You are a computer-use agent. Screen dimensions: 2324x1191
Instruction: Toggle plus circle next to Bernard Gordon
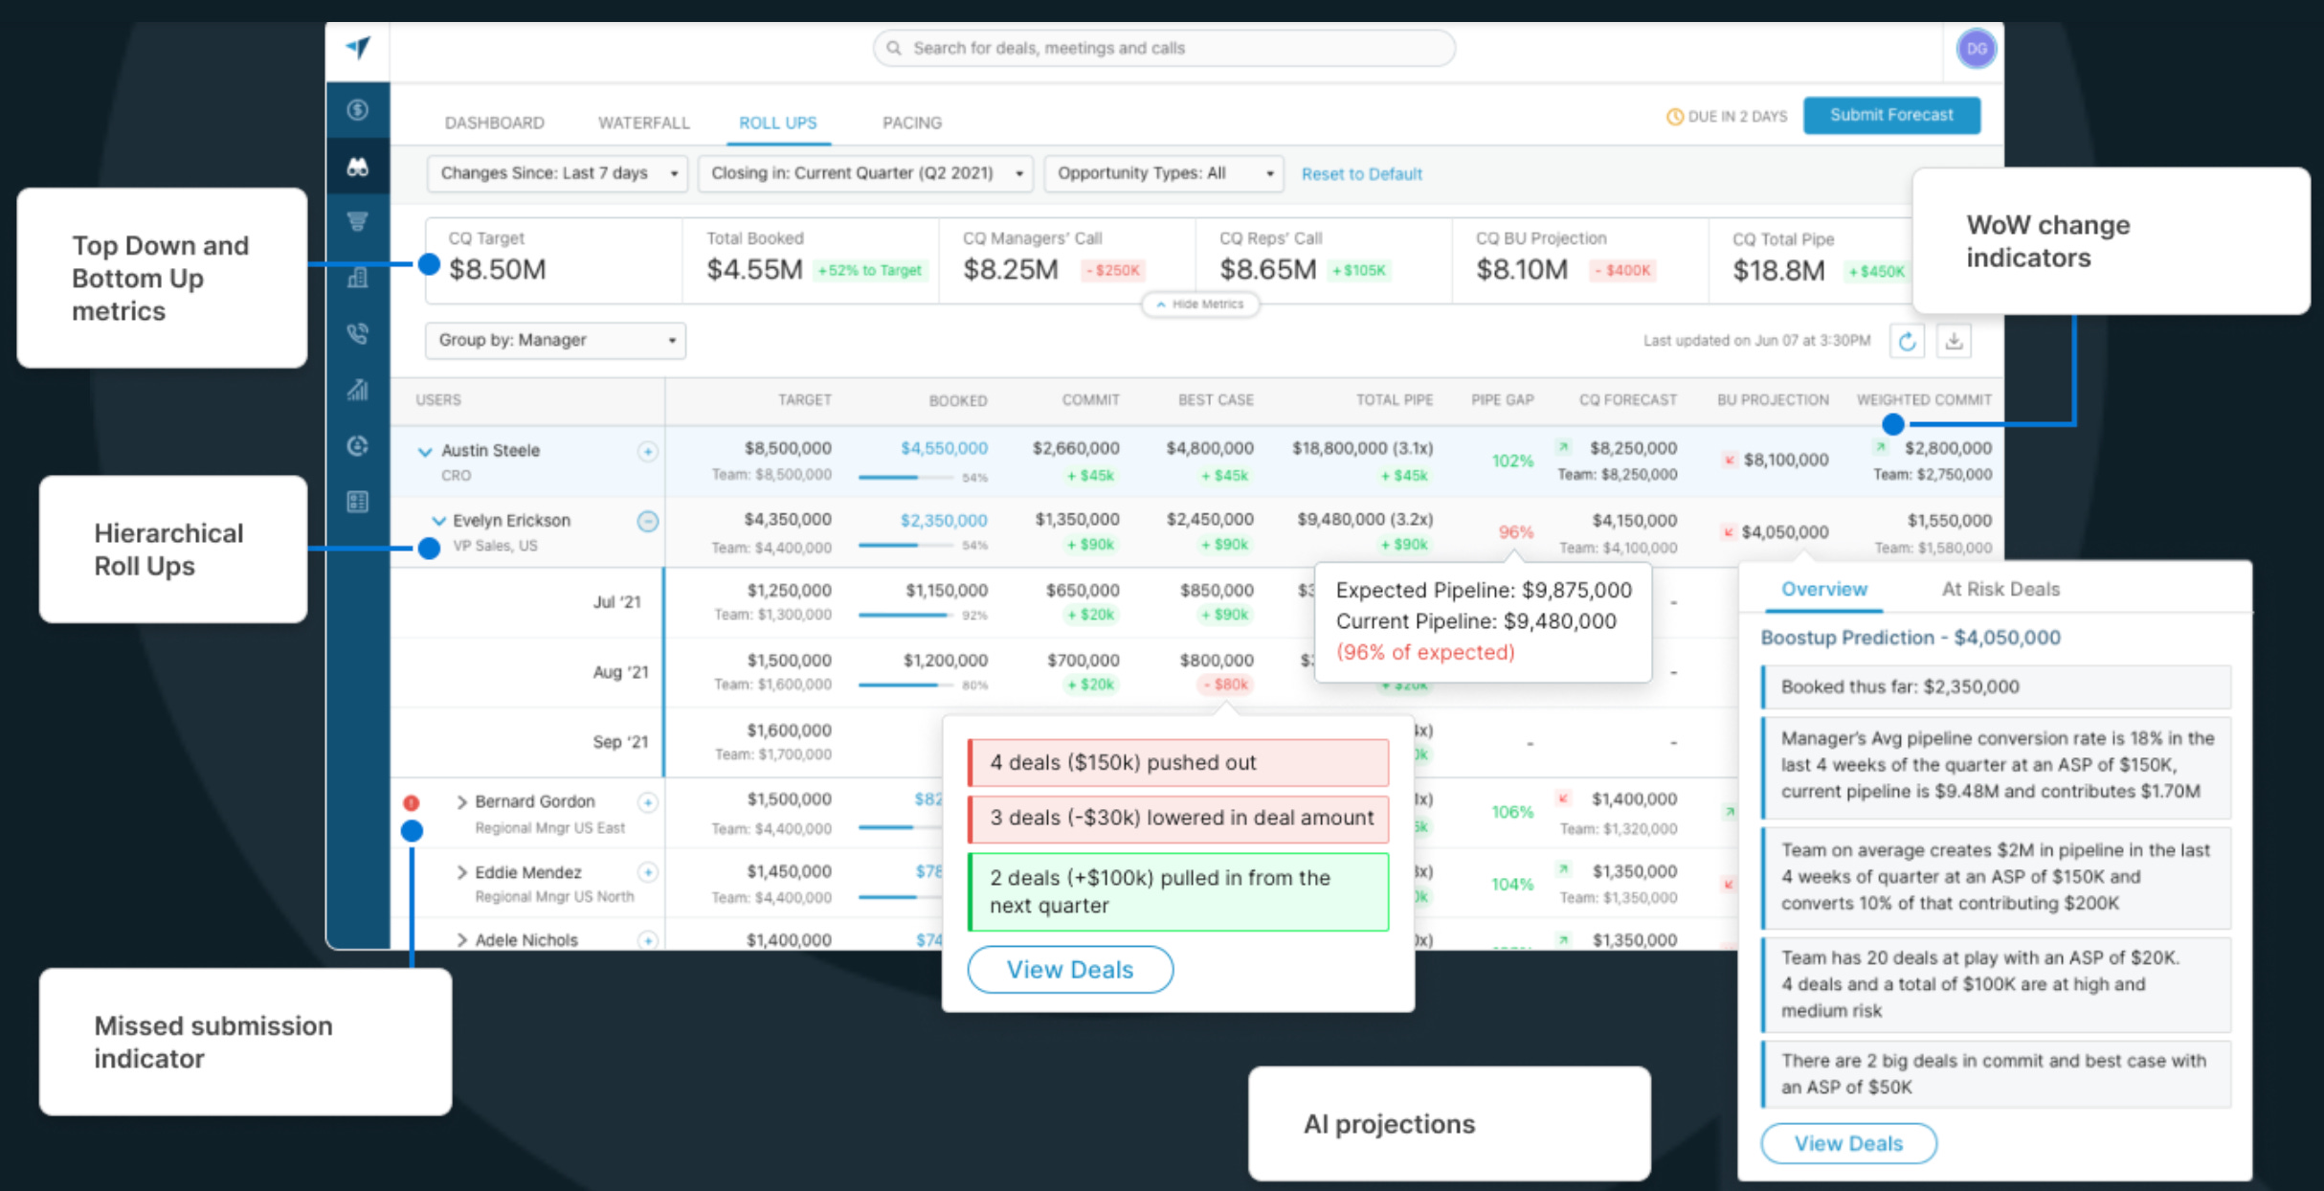pos(648,802)
